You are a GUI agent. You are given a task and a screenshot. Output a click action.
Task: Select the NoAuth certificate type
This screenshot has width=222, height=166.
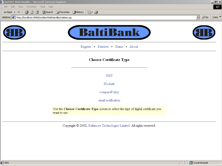coord(109,84)
